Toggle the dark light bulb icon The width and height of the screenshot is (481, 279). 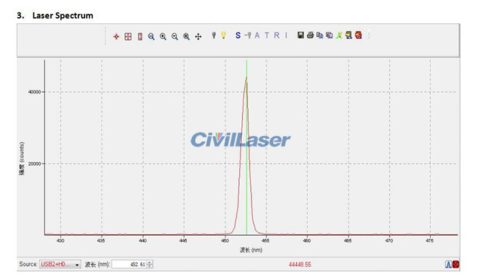coord(214,35)
